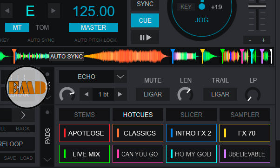Click the PADS section label
This screenshot has height=168, width=280.
(47, 136)
